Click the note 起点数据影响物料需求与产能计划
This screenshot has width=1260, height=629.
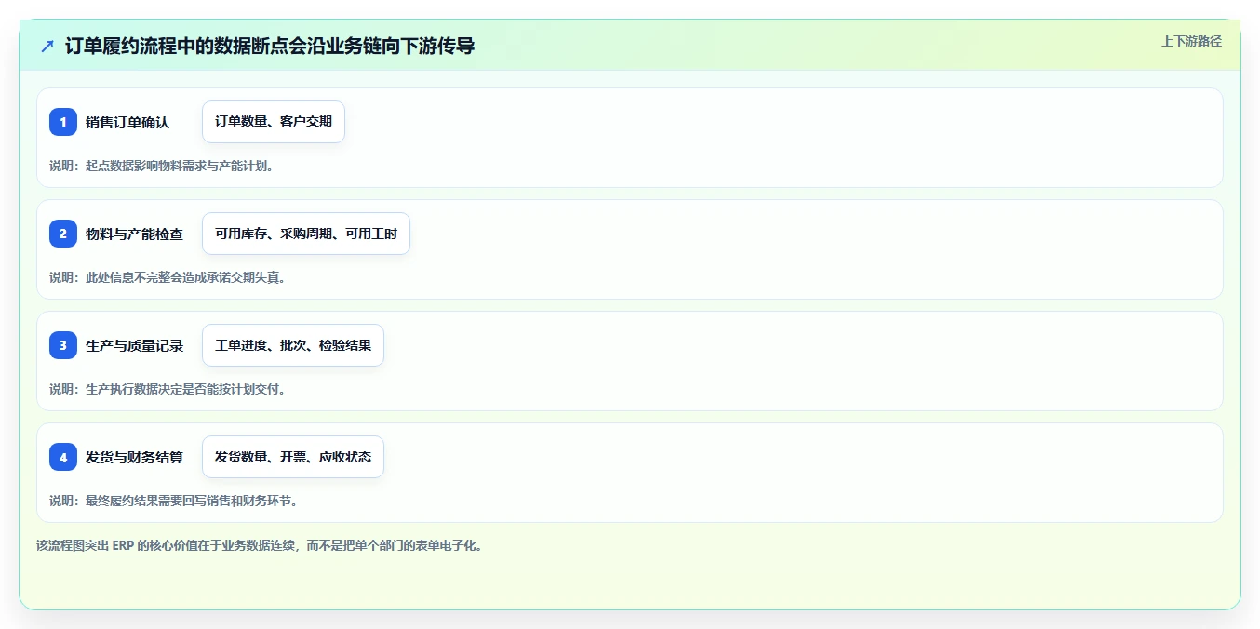[x=162, y=166]
